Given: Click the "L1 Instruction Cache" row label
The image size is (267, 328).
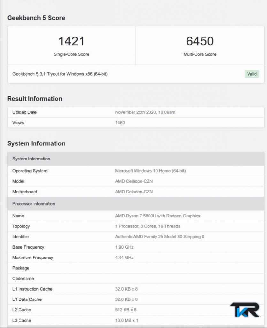Looking at the screenshot, I should click(x=32, y=289).
